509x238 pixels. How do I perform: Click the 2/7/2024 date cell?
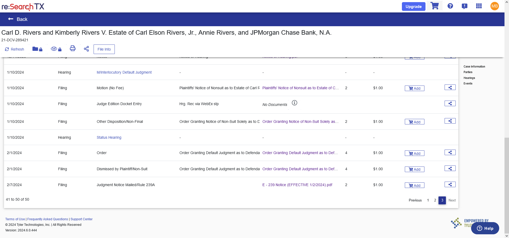point(14,185)
